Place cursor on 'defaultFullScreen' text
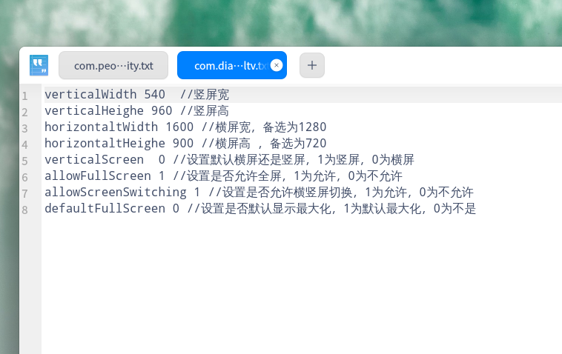The width and height of the screenshot is (562, 354). pos(105,208)
